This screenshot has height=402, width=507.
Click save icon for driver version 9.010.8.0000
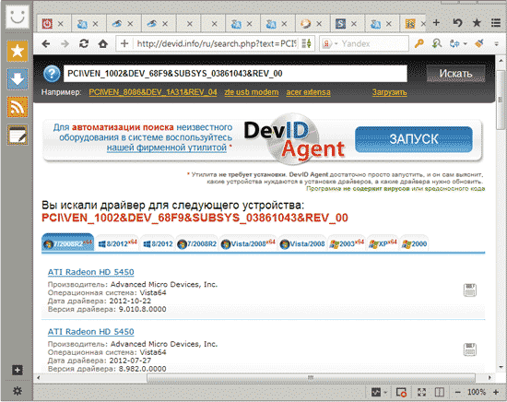(x=470, y=290)
